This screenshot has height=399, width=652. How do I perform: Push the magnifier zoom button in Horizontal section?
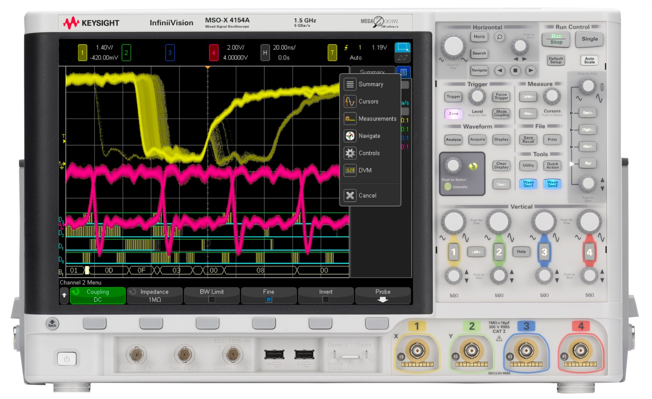click(x=500, y=37)
